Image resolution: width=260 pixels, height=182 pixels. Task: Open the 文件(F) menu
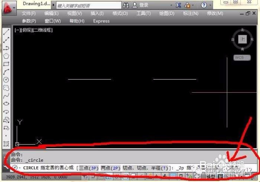[x=29, y=13]
